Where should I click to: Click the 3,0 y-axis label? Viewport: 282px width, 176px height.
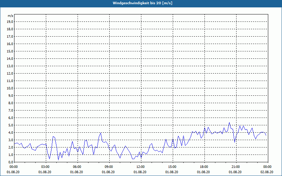pos(11,140)
